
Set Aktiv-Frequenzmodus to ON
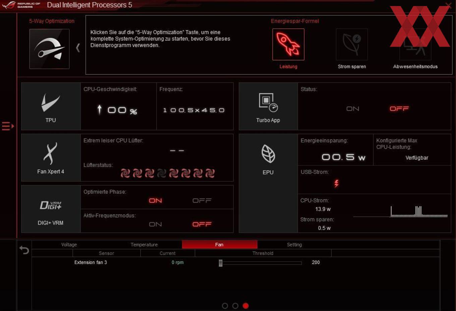(x=156, y=224)
